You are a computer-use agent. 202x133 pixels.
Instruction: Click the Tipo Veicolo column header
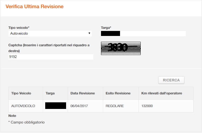(x=21, y=93)
